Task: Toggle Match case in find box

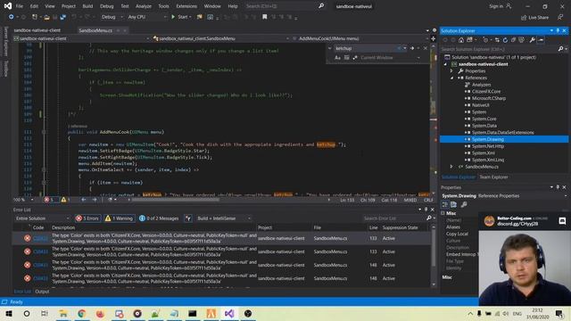Action: [337, 57]
